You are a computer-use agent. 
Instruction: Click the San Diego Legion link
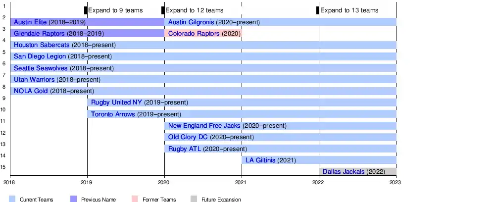(40, 56)
